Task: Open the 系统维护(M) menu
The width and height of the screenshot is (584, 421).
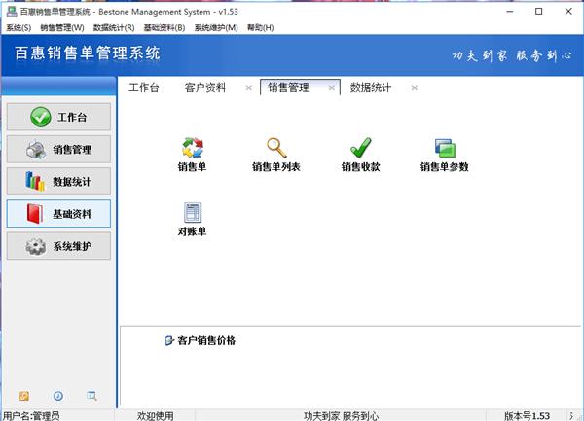Action: tap(216, 27)
